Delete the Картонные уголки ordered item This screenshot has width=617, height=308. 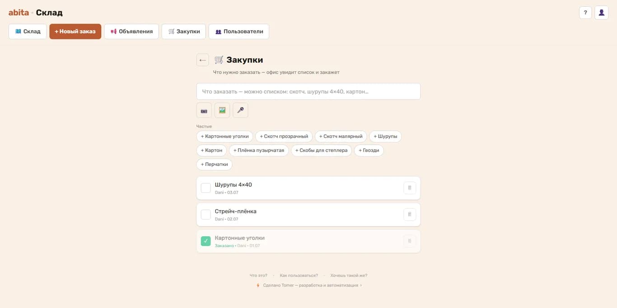click(x=410, y=241)
